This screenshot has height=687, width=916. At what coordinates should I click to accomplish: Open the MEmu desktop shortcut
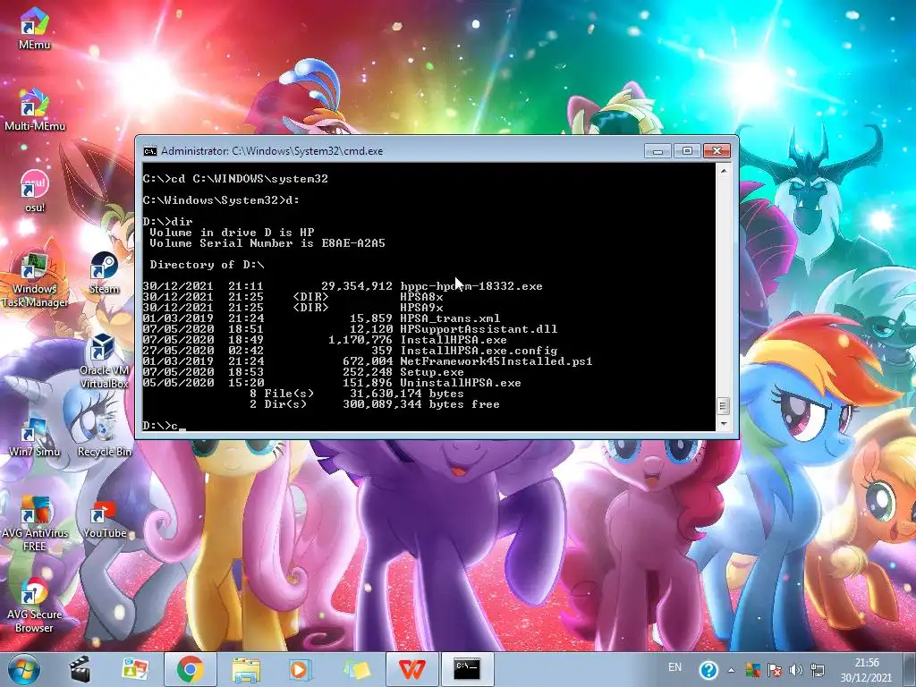pyautogui.click(x=35, y=27)
